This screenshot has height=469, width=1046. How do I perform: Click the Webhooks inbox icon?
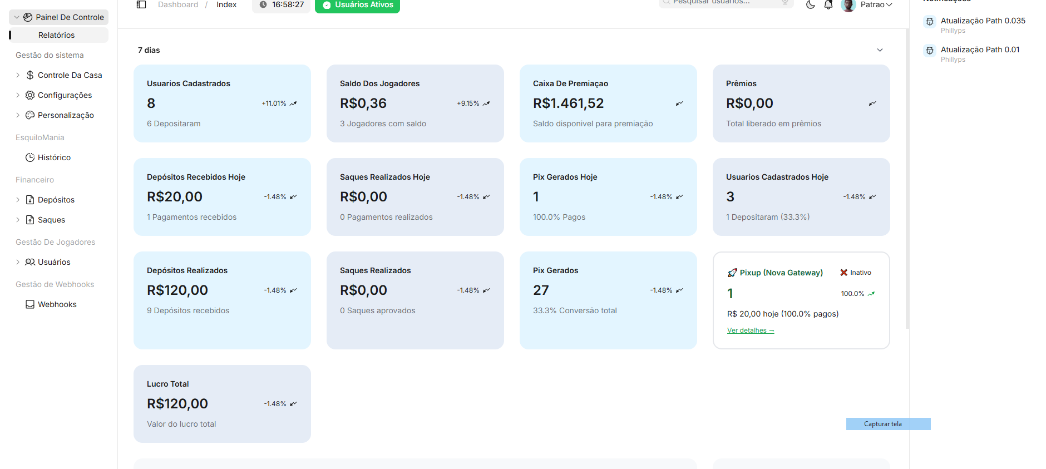point(30,304)
